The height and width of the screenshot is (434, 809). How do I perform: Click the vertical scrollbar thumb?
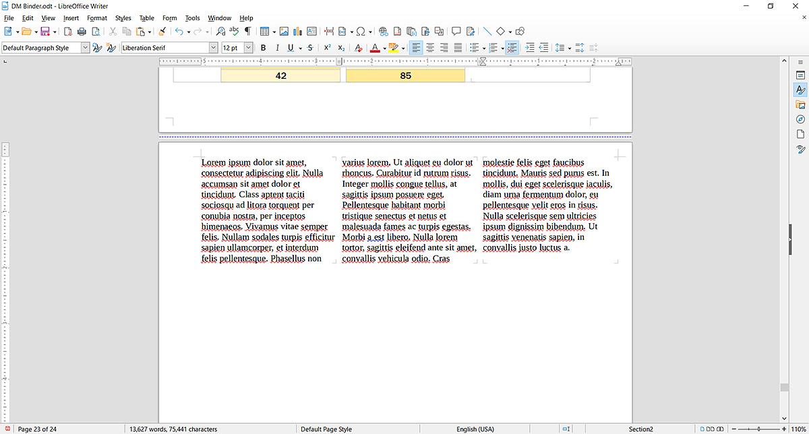[783, 387]
